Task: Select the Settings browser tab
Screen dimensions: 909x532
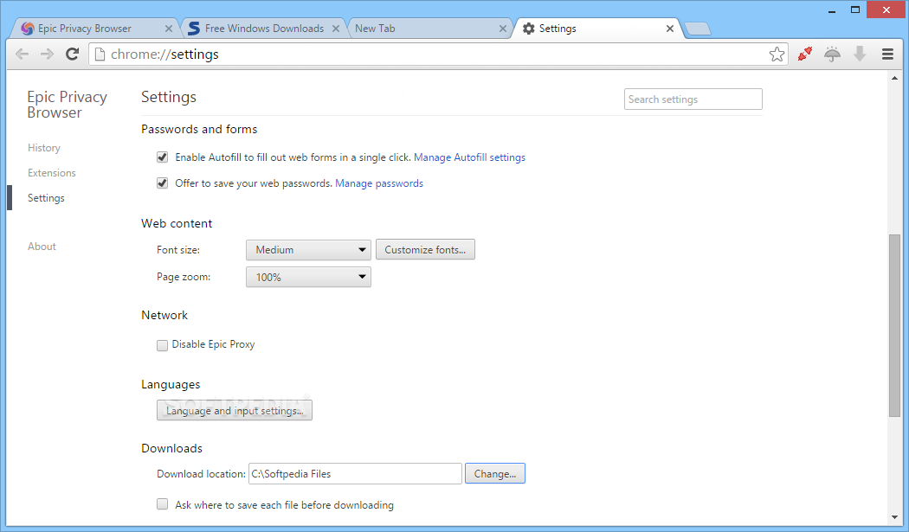Action: (597, 29)
